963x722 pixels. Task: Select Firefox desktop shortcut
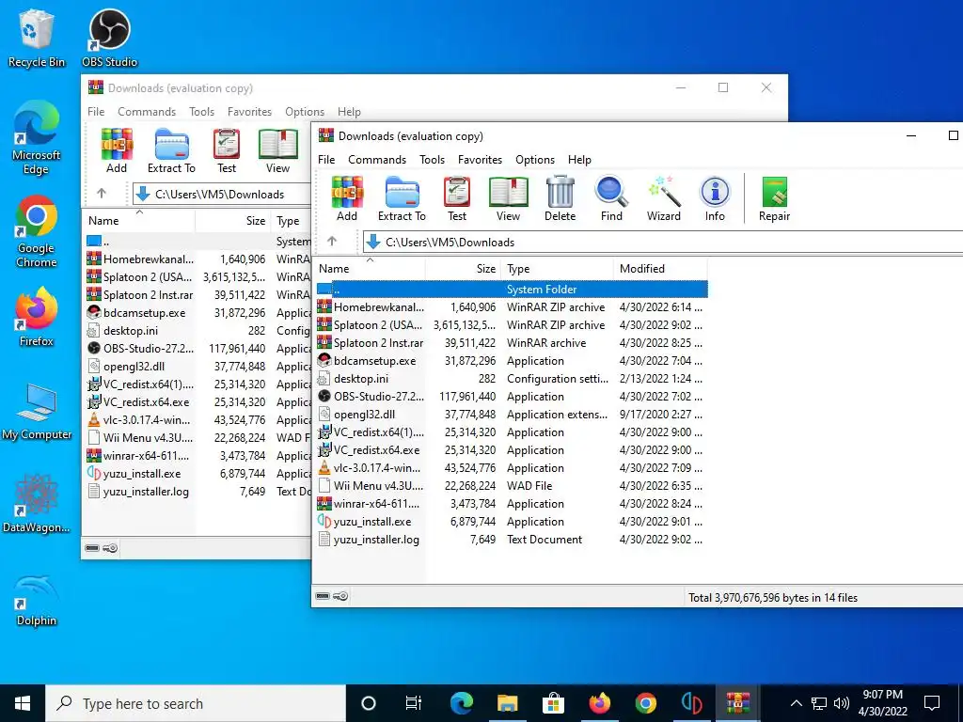[37, 318]
